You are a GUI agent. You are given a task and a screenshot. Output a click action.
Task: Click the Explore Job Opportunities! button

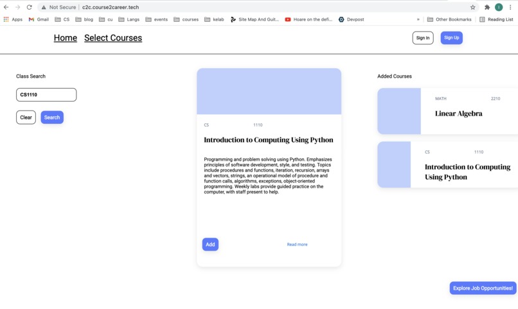[x=483, y=288]
